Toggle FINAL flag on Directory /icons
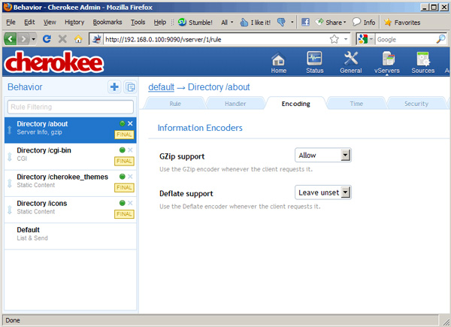Screen dimensions: 451x327 (124, 214)
